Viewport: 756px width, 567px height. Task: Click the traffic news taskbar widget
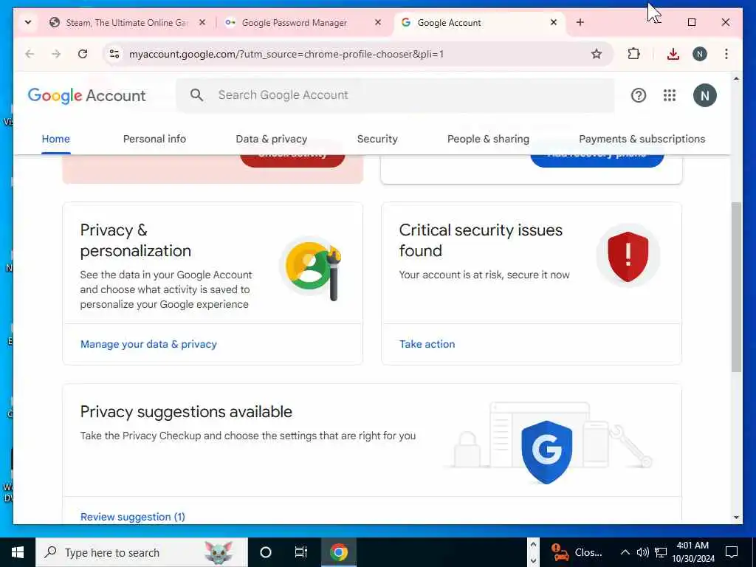(x=577, y=552)
